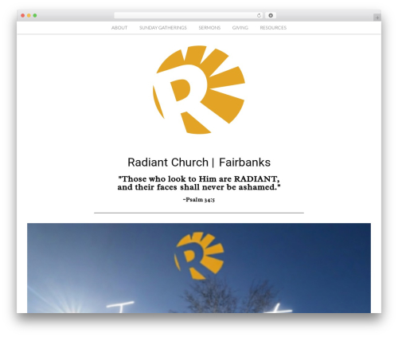Viewport: 398px width, 337px height.
Task: Focus the browser address bar
Action: pyautogui.click(x=189, y=15)
